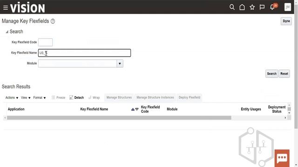Click the Module combo box field
Viewport: 298px width, 167px height.
(77, 64)
